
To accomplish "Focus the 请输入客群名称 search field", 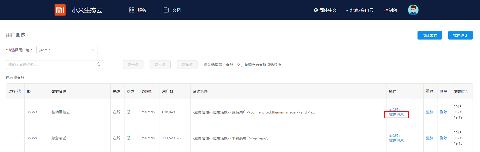I will point(51,65).
